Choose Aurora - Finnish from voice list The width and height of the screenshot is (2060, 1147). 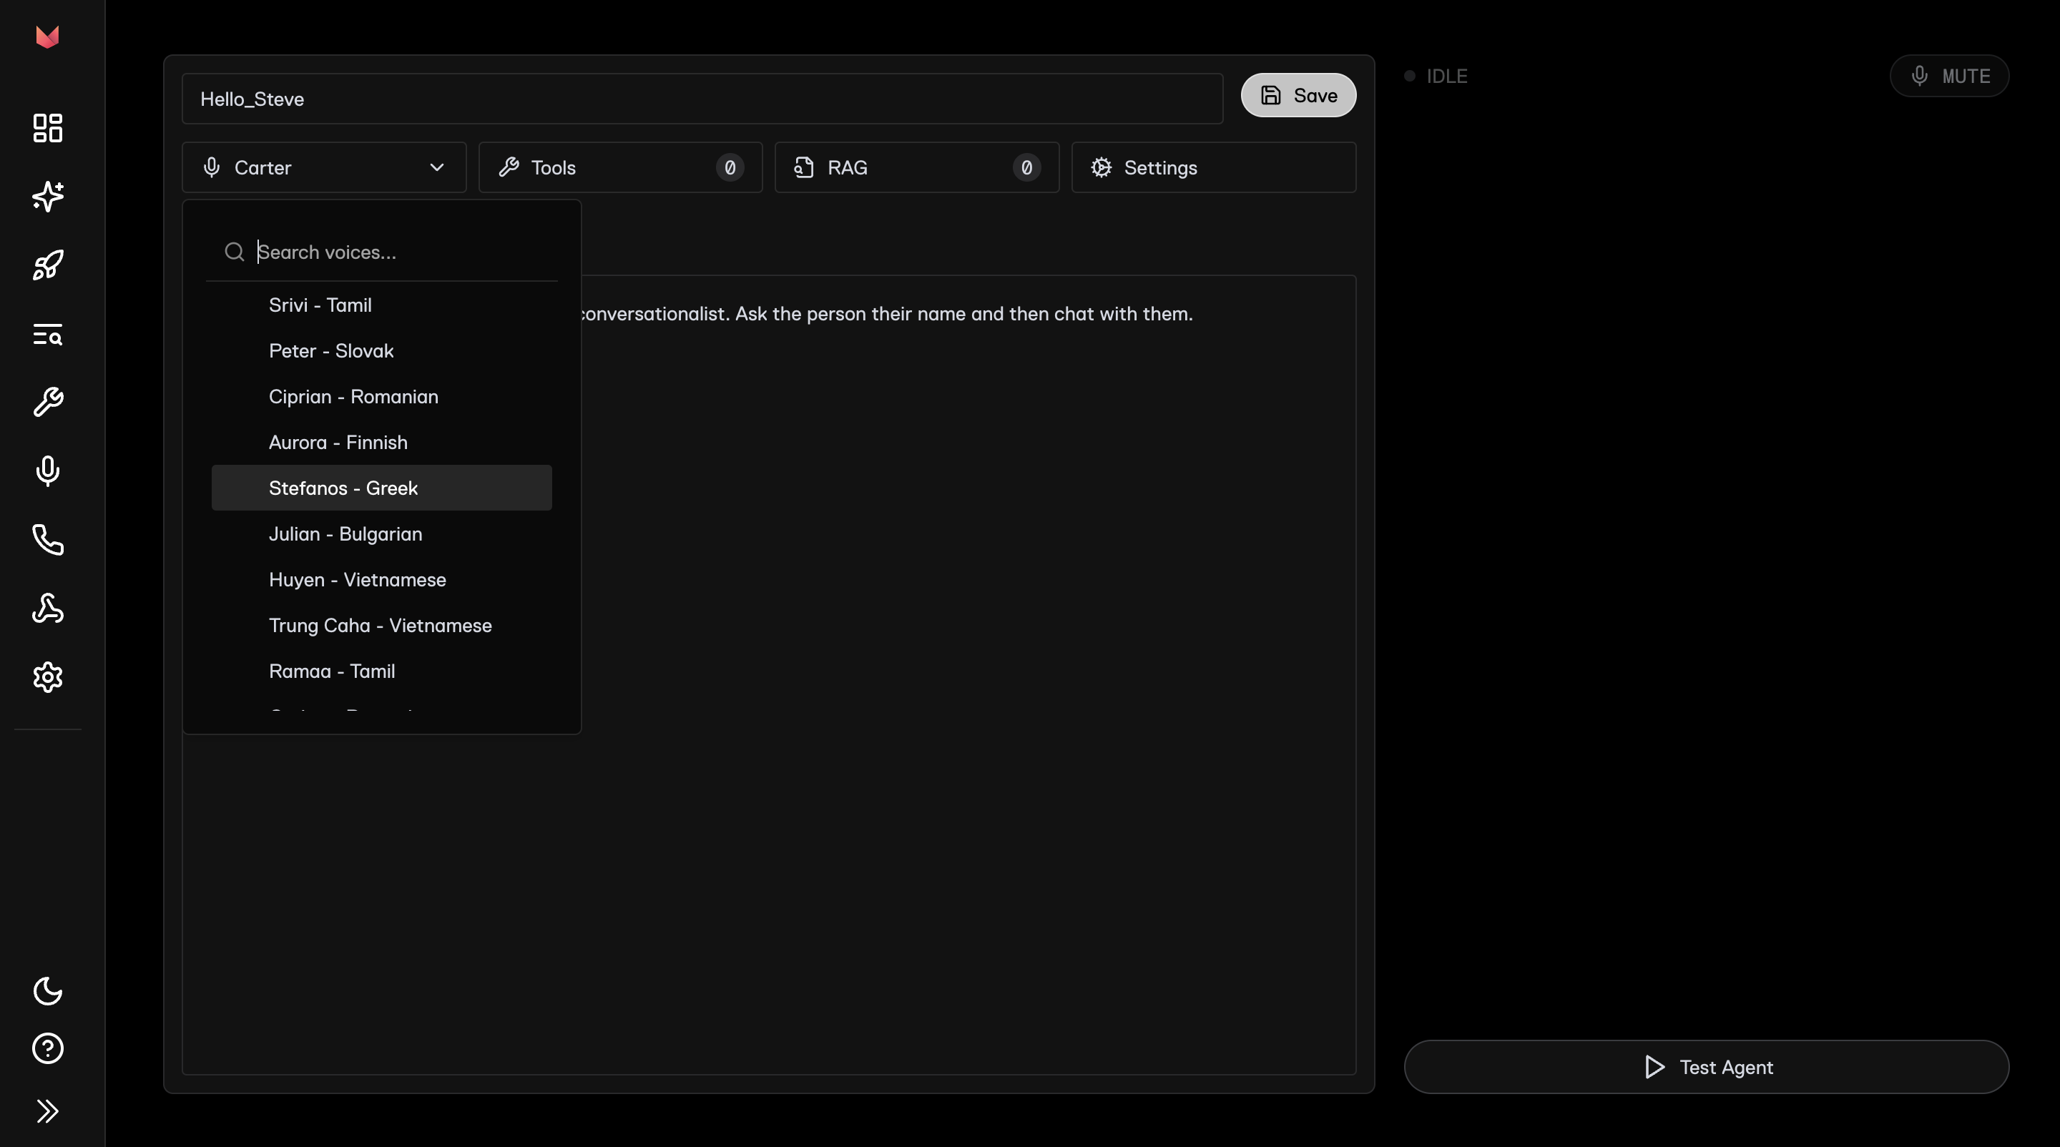tap(338, 442)
